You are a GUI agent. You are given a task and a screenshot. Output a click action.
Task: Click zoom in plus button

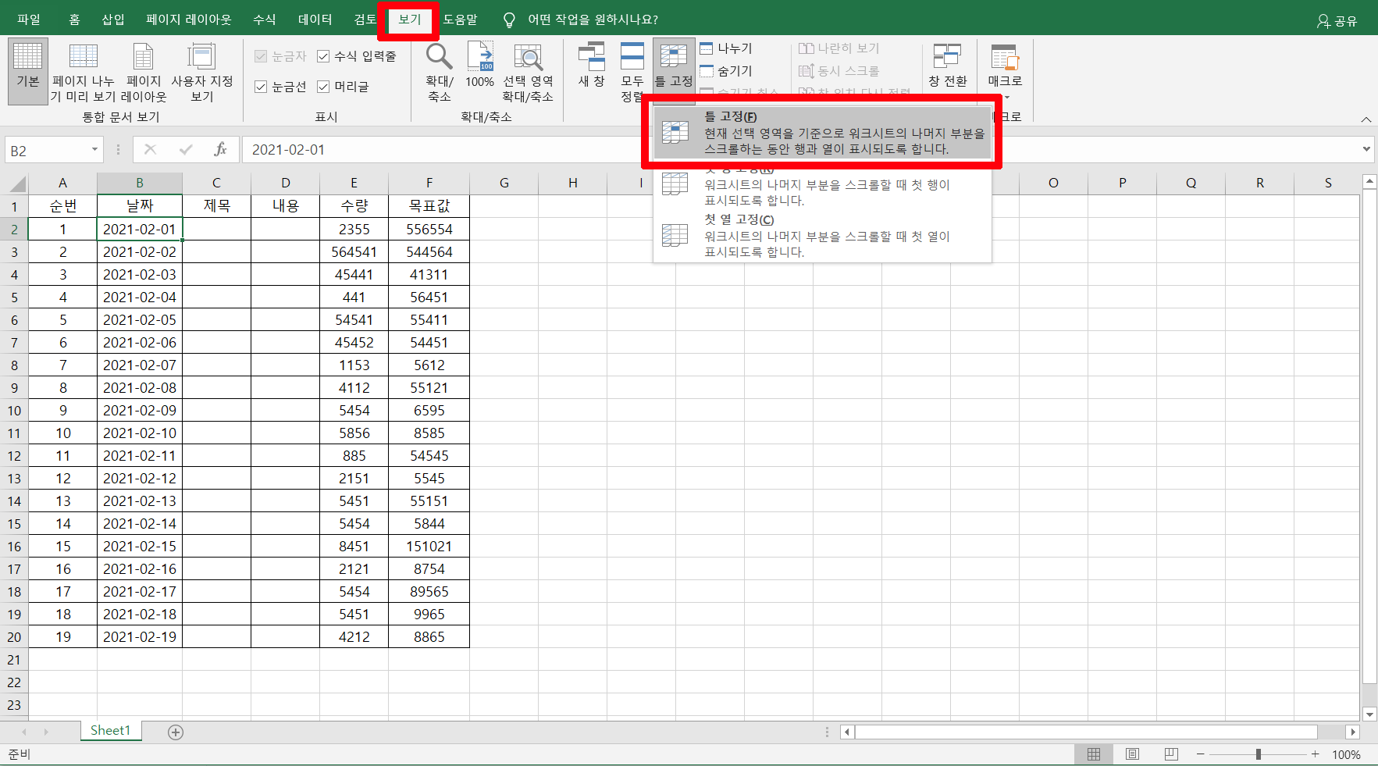(1316, 754)
